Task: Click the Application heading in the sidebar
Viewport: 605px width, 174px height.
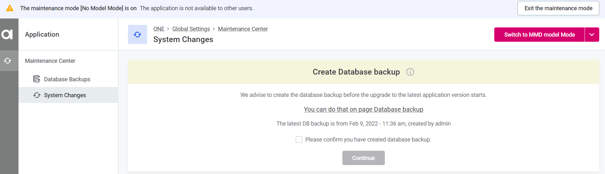Action: click(x=42, y=34)
